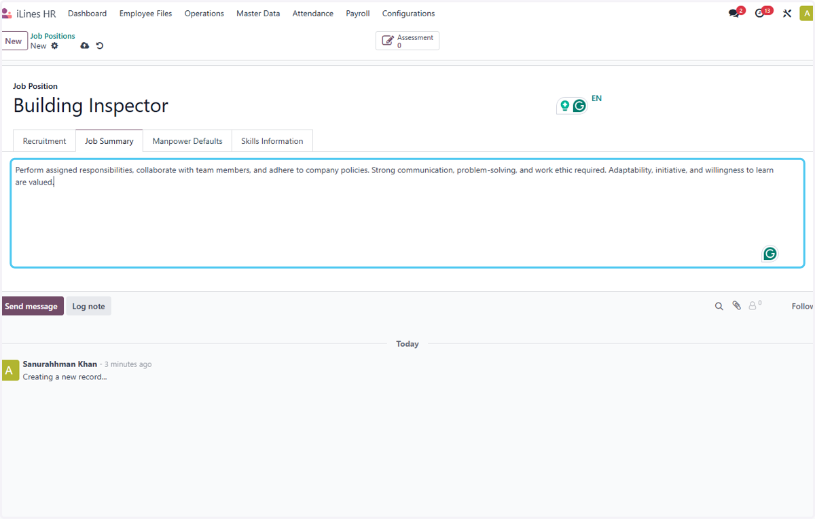
Task: Click the gear actions icon beside New
Action: click(x=55, y=46)
